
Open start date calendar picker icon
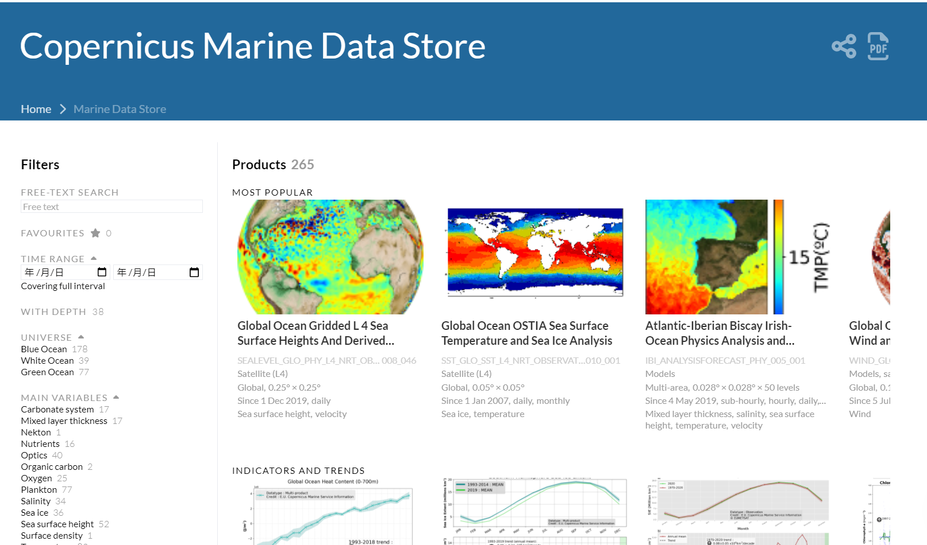(102, 272)
